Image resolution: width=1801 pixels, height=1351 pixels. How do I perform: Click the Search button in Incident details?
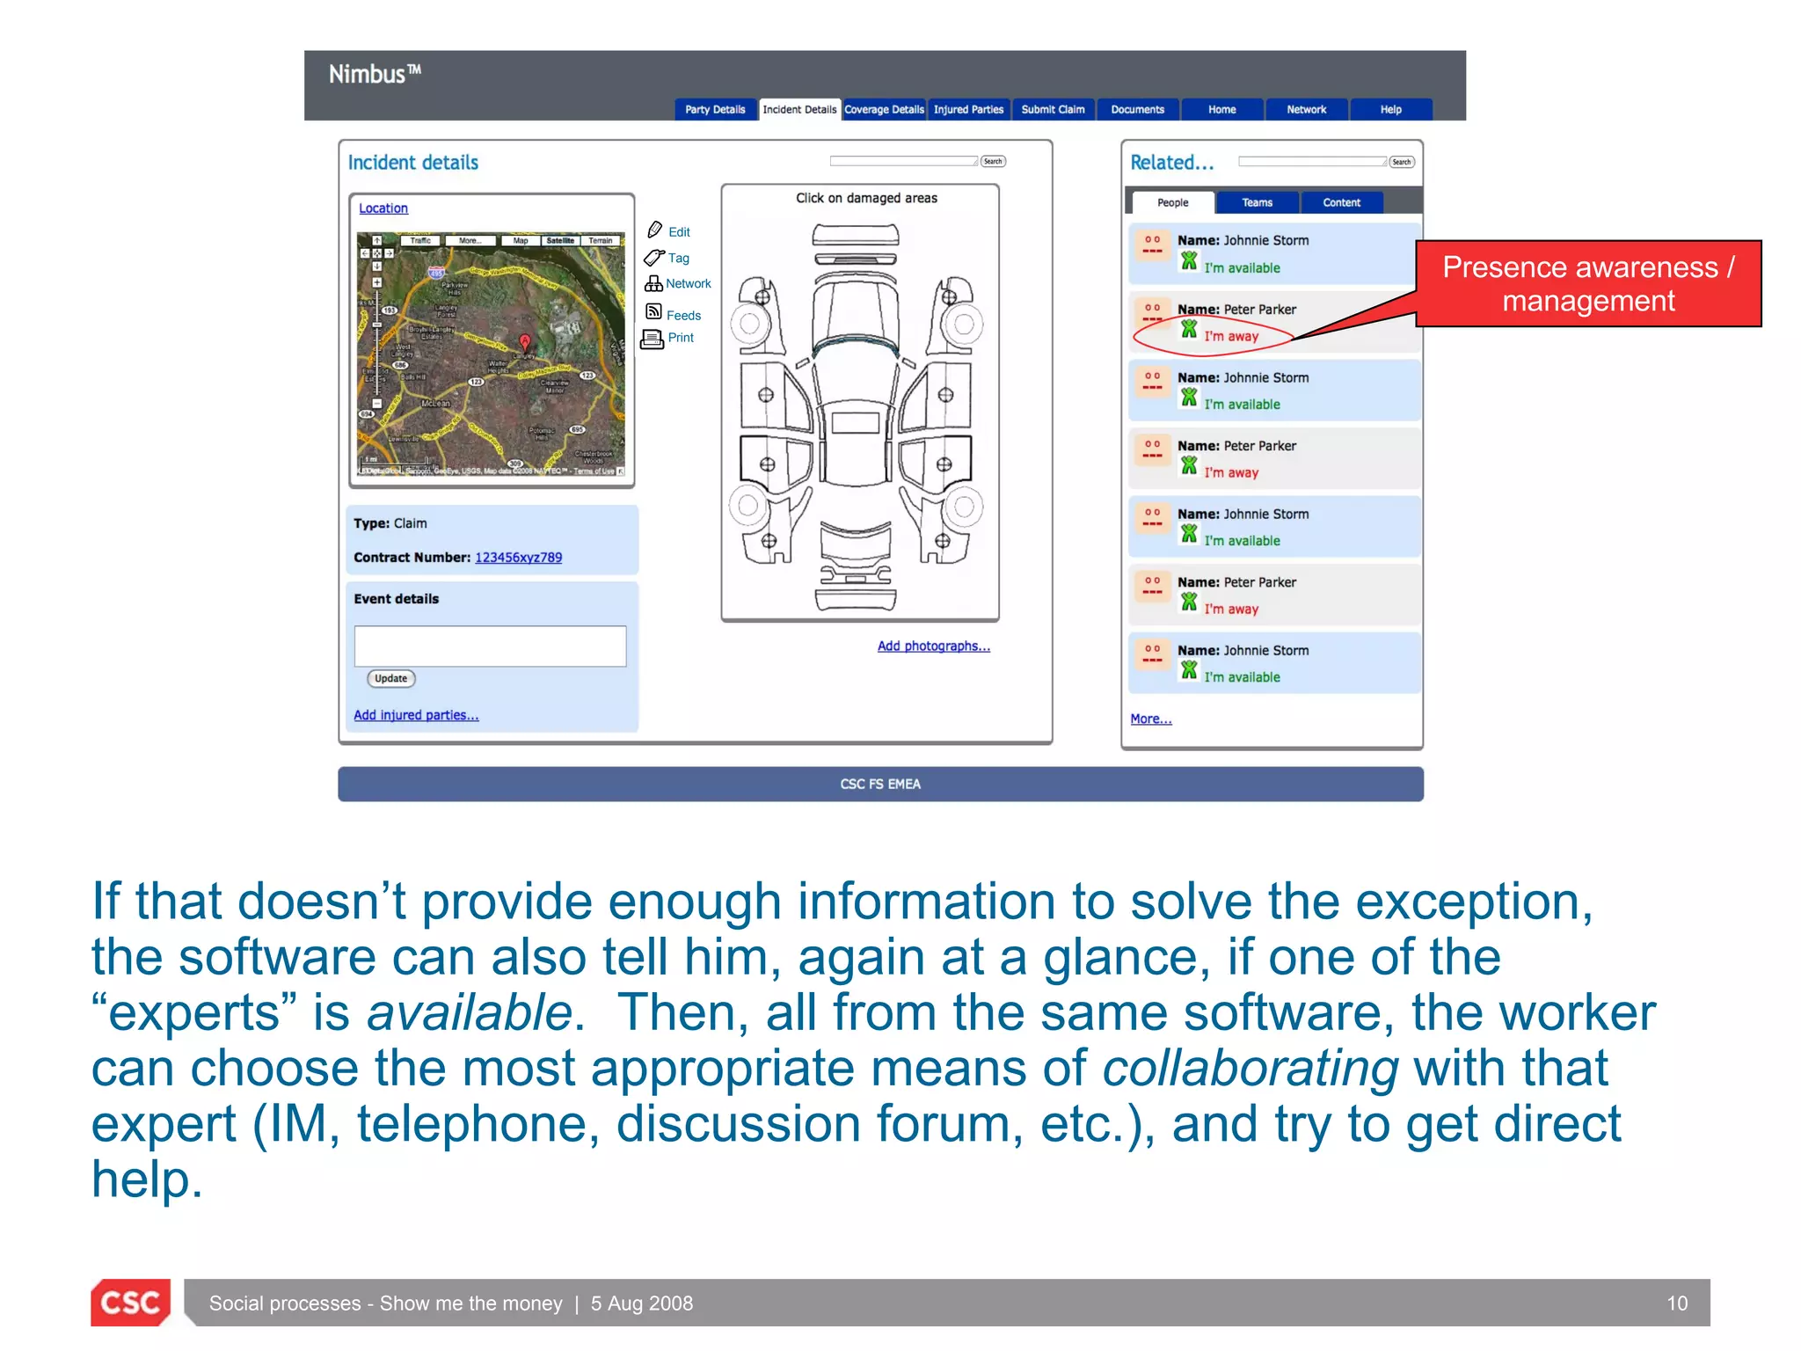[x=993, y=161]
